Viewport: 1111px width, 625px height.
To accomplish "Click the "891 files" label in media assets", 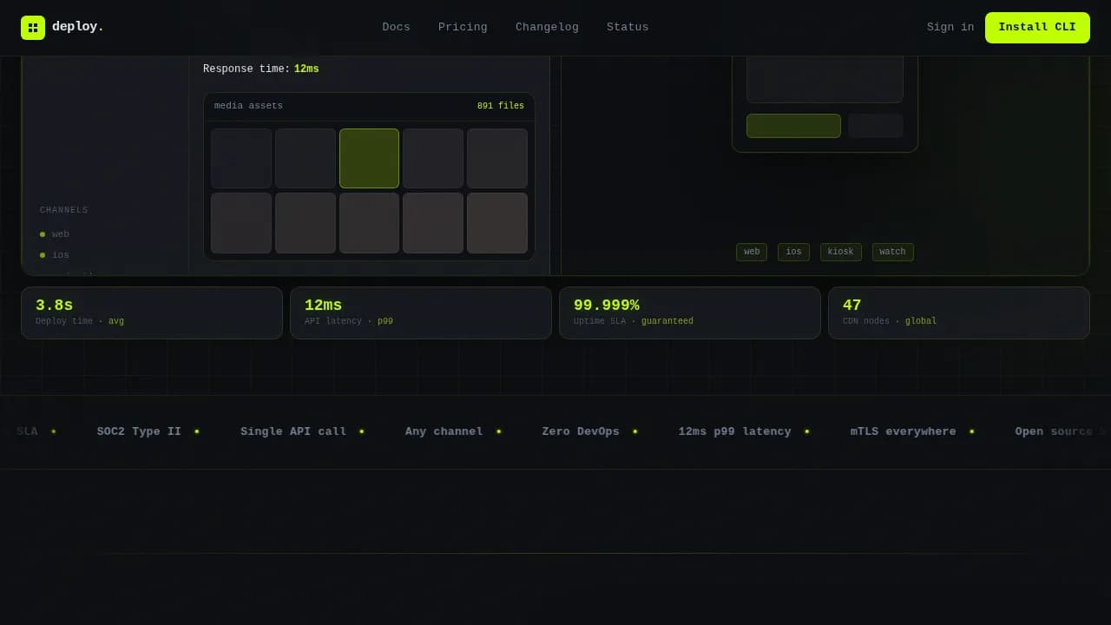I will (501, 105).
